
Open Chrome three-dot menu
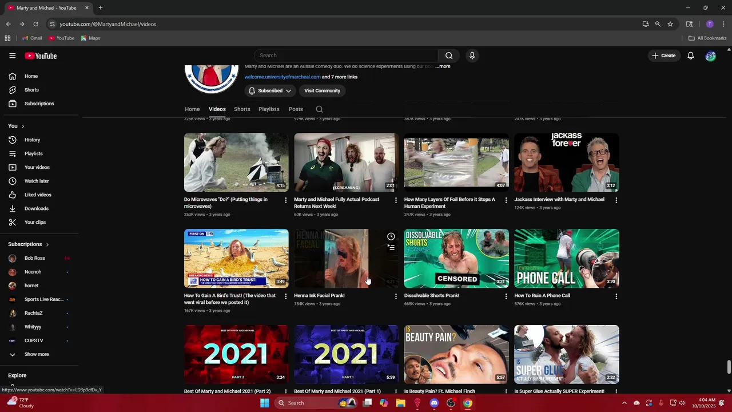click(x=723, y=24)
